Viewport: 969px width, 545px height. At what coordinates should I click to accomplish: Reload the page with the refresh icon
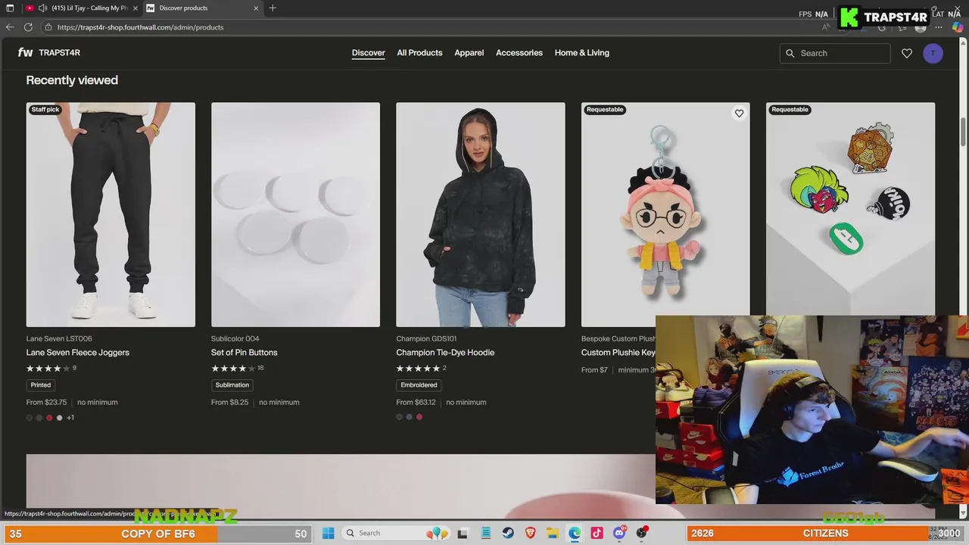pos(28,27)
